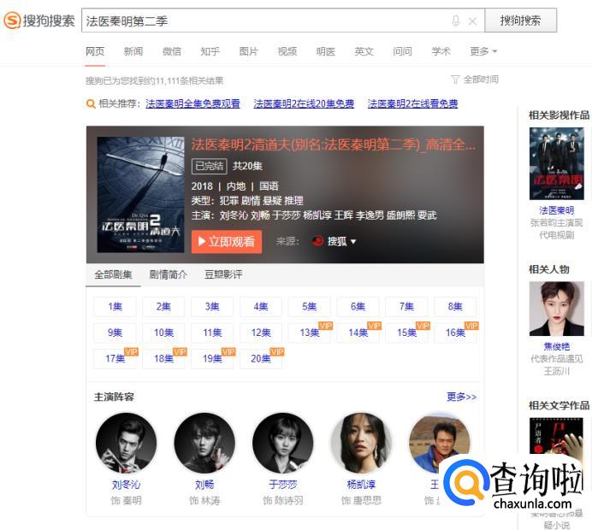
Task: Open episode 1集
Action: [115, 307]
